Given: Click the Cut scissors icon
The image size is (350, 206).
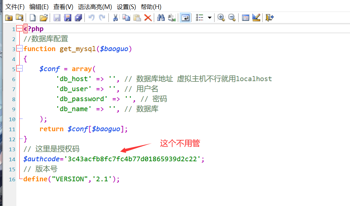Looking at the screenshot, I should [115, 18].
